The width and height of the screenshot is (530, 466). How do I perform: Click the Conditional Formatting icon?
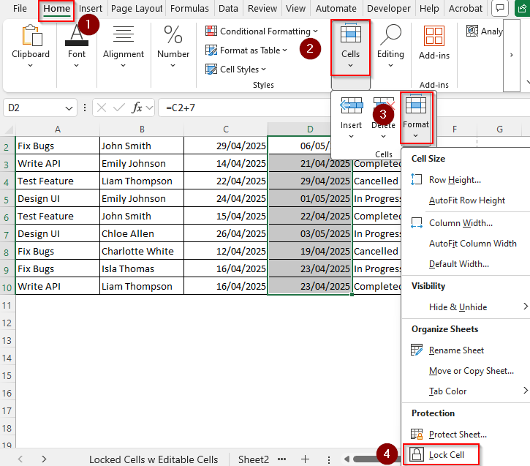pos(211,31)
